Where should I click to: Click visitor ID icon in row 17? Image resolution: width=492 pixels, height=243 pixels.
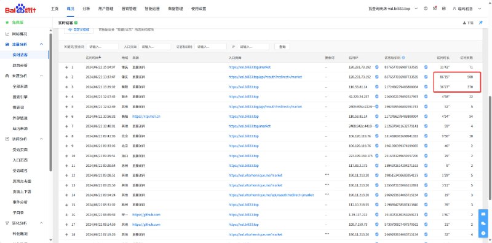(x=426, y=225)
